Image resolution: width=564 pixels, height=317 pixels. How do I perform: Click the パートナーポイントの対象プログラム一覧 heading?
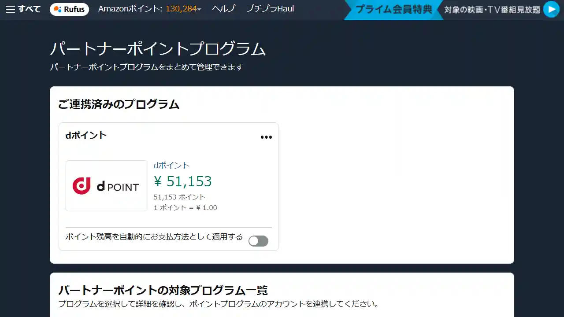click(163, 290)
